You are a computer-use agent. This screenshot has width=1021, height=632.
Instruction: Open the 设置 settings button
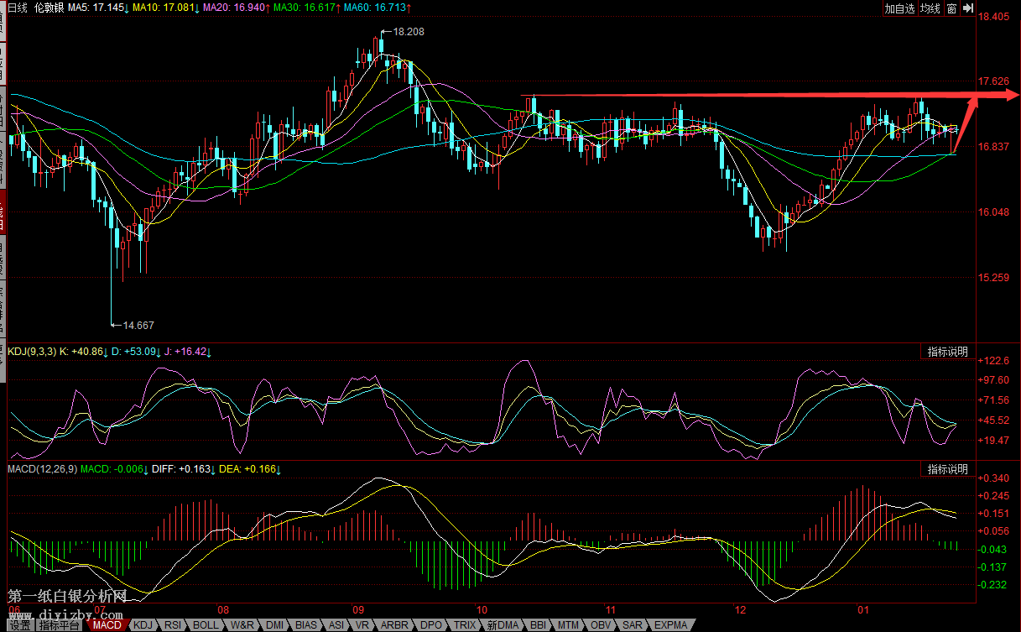18,625
